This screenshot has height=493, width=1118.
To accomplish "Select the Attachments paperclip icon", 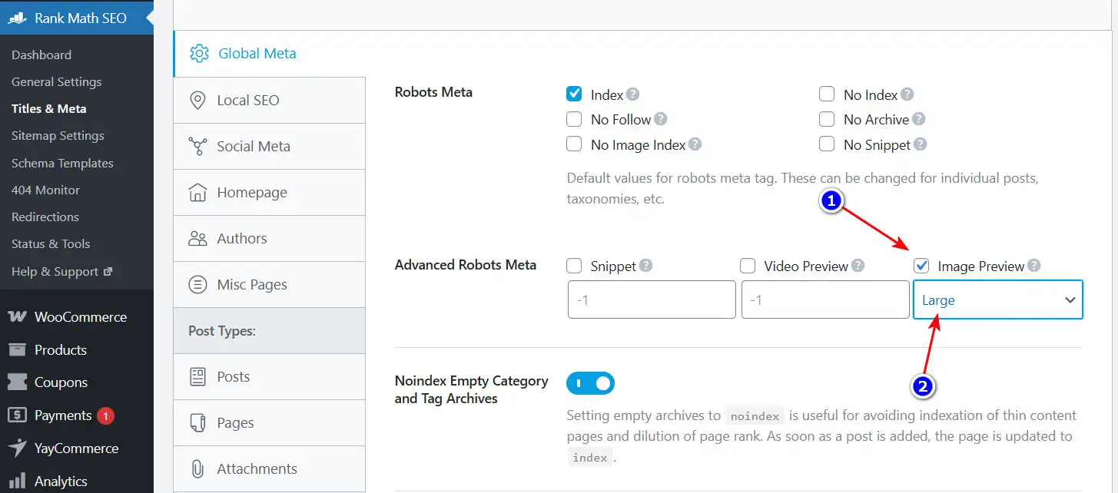I will [198, 468].
